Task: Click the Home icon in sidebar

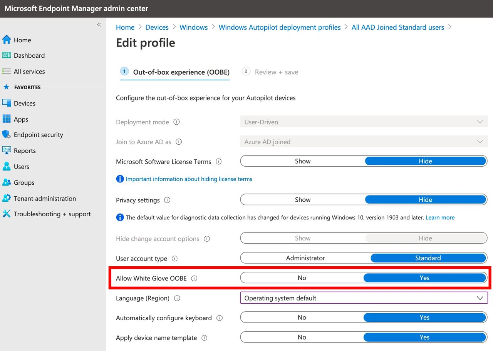Action: point(7,40)
